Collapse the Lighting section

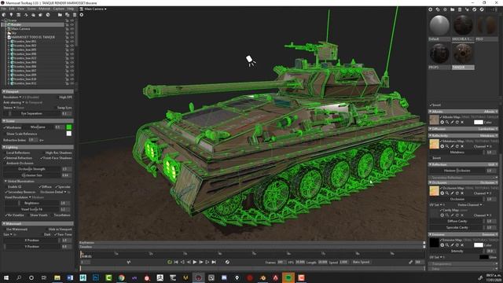pos(38,147)
